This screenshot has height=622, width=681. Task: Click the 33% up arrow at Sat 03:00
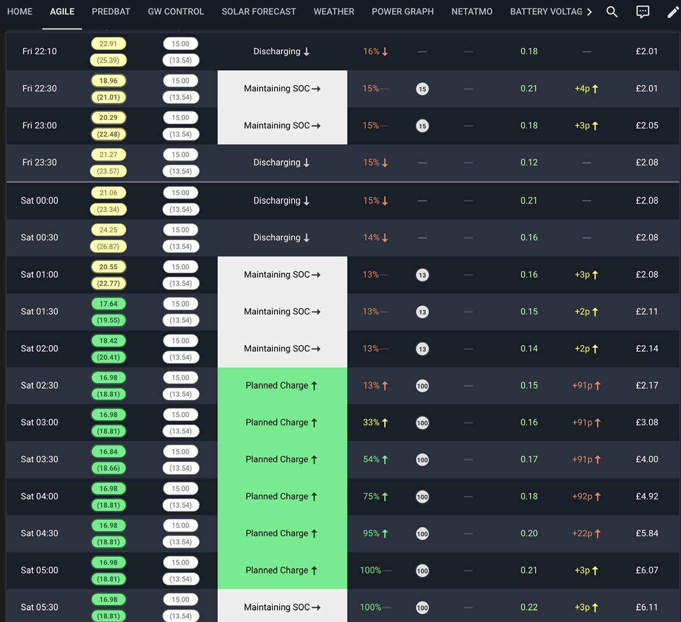click(x=385, y=423)
